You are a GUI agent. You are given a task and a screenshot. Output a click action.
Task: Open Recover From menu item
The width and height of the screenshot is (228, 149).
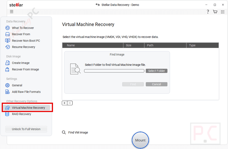[21, 34]
